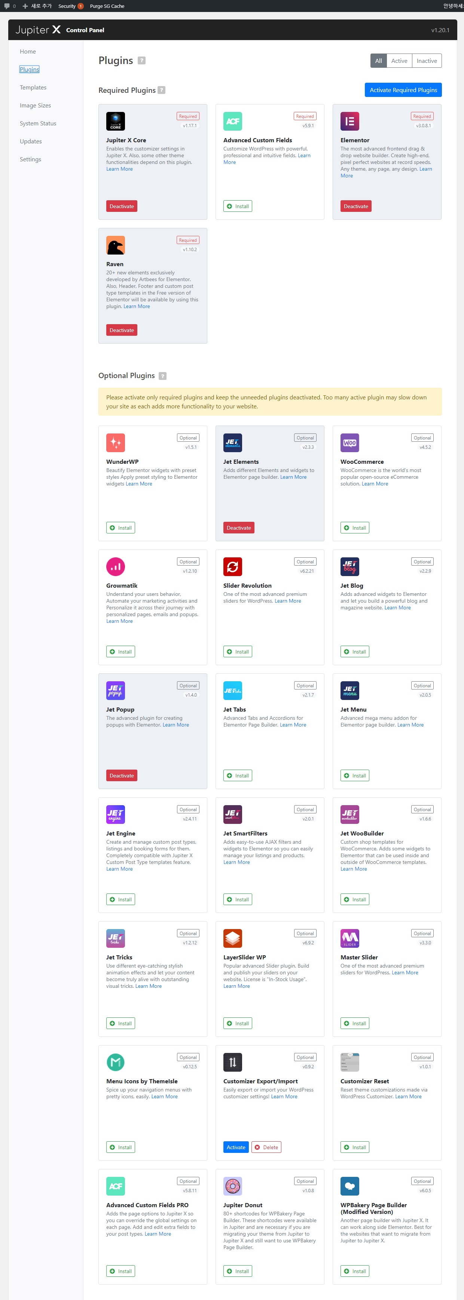Viewport: 464px width, 1300px height.
Task: Open help icon beside Optional Plugins heading
Action: coord(162,376)
